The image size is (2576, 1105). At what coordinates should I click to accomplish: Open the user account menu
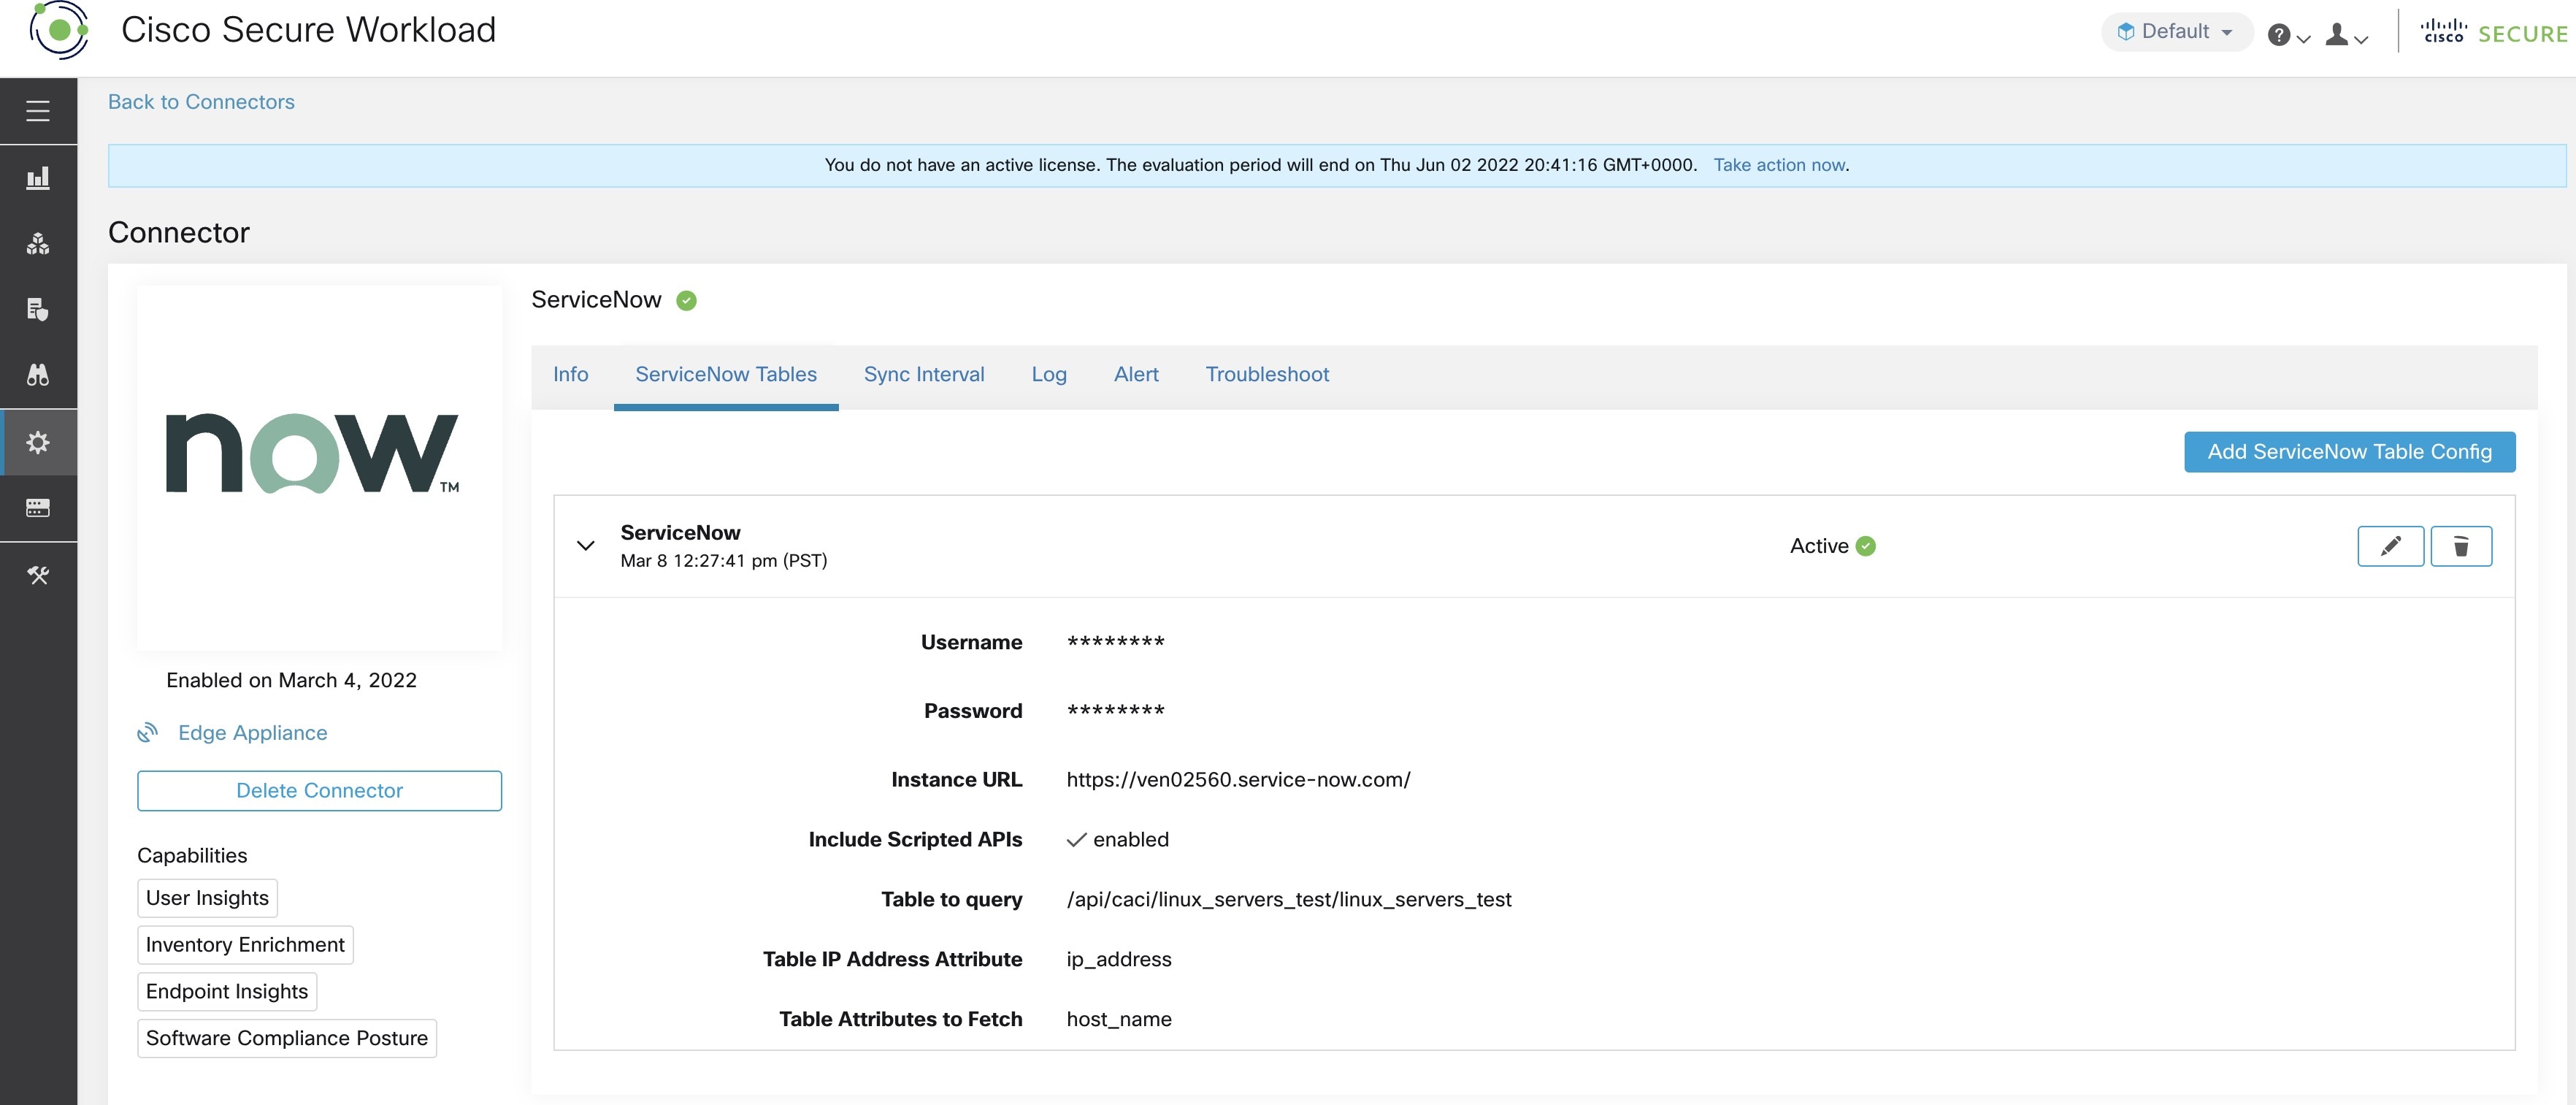click(x=2346, y=35)
